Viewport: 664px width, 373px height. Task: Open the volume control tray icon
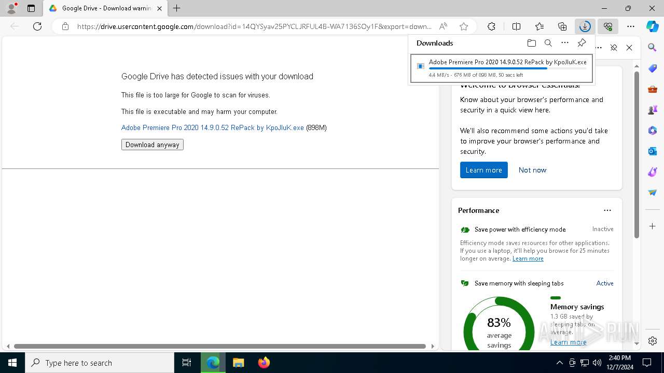(x=597, y=363)
